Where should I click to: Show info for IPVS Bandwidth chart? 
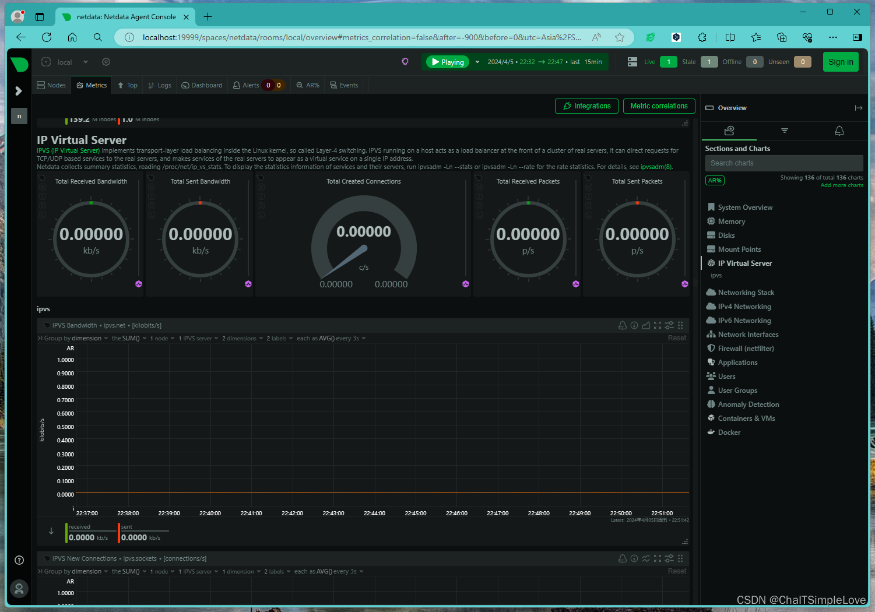click(634, 325)
